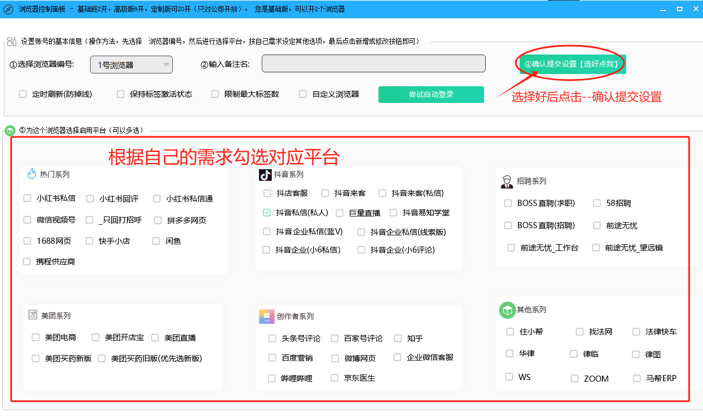Click the settings icon beside 设置账号的基本信息

(11, 42)
